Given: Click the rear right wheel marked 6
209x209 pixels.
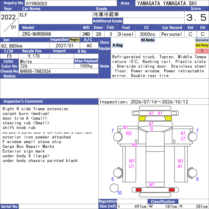Looking at the screenshot, I should coord(192,173).
